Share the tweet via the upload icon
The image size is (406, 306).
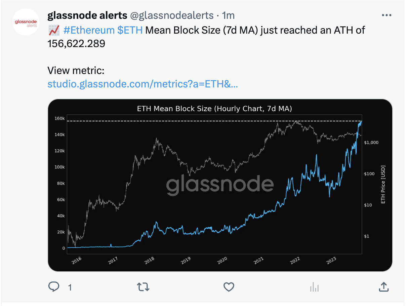click(383, 287)
